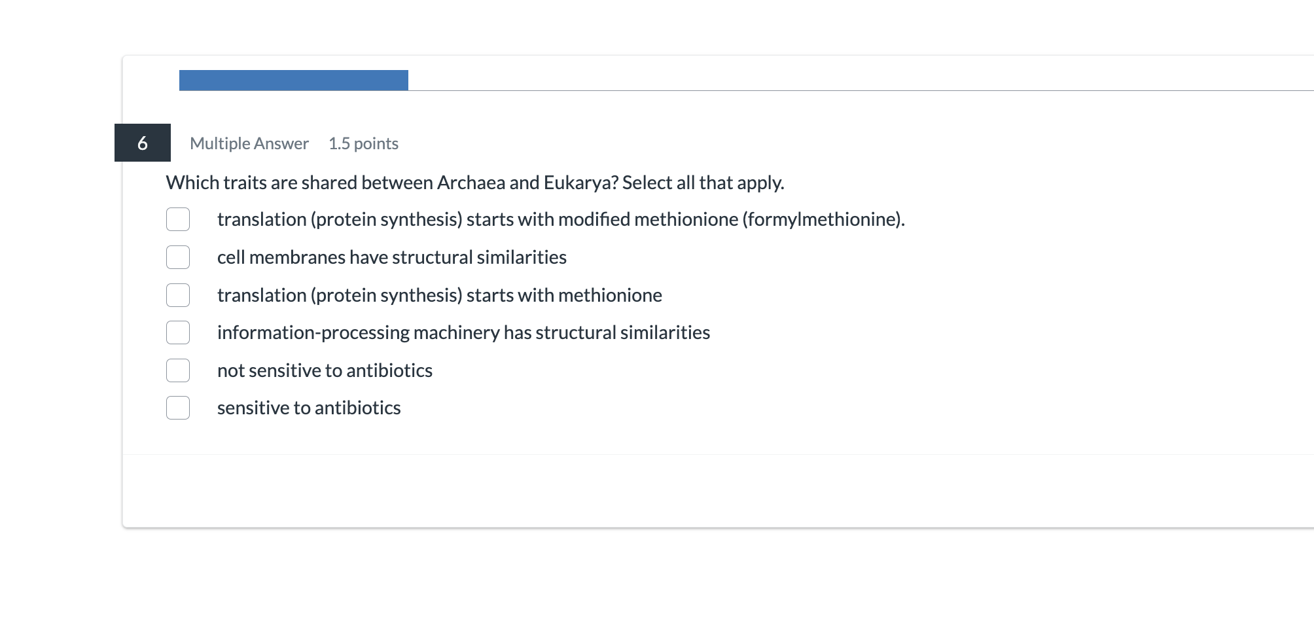Image resolution: width=1314 pixels, height=627 pixels.
Task: Select the label 'not sensitive to antibiotics'
Action: click(x=325, y=370)
